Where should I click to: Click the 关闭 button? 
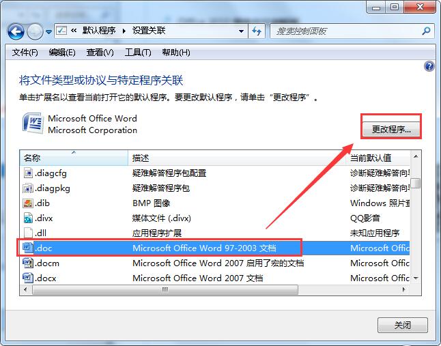403,326
